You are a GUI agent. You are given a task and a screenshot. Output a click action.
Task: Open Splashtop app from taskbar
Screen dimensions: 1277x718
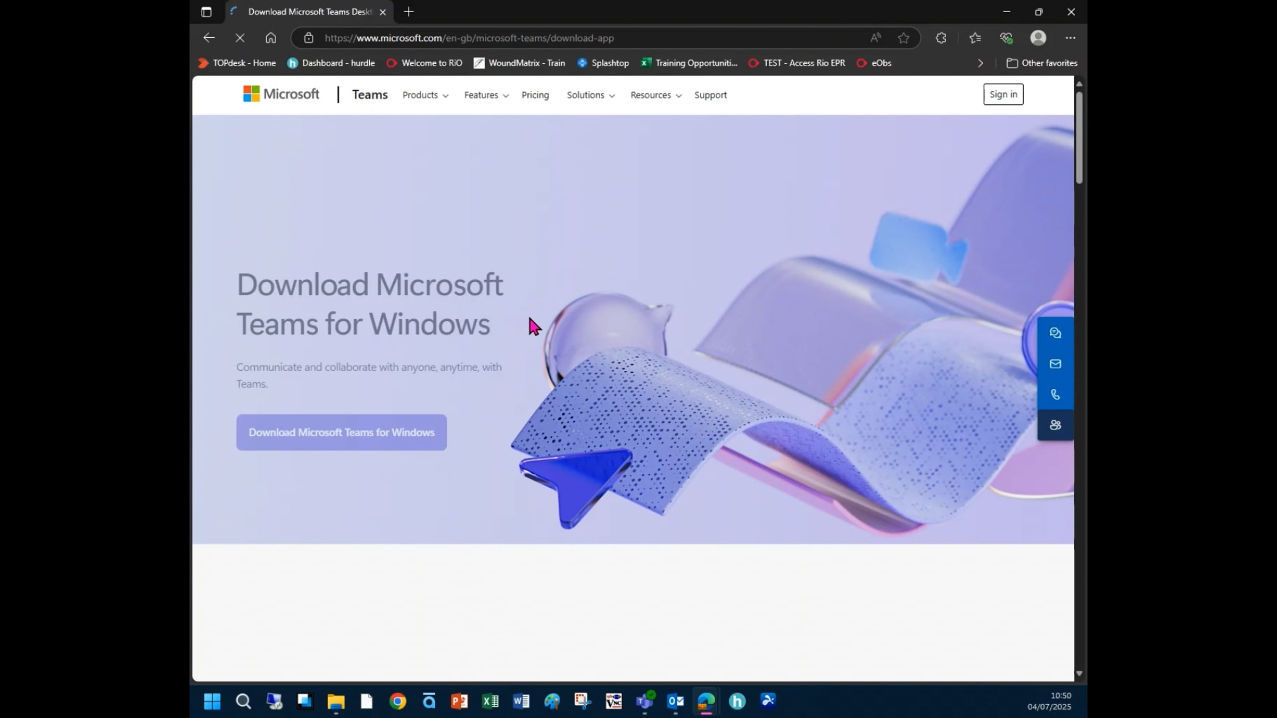[768, 702]
